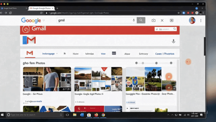Click the large blue-red M logo
The image size is (216, 122).
[x=29, y=40]
